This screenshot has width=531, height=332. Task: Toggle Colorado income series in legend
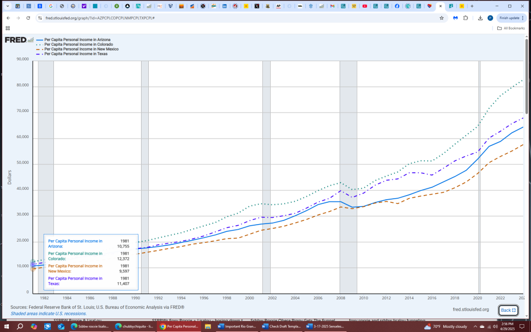78,44
